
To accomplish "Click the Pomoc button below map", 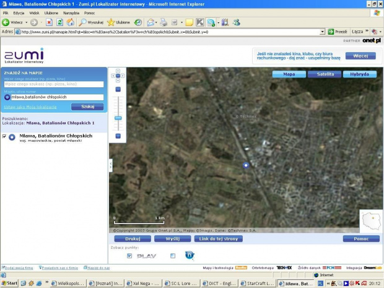I will coord(361,239).
